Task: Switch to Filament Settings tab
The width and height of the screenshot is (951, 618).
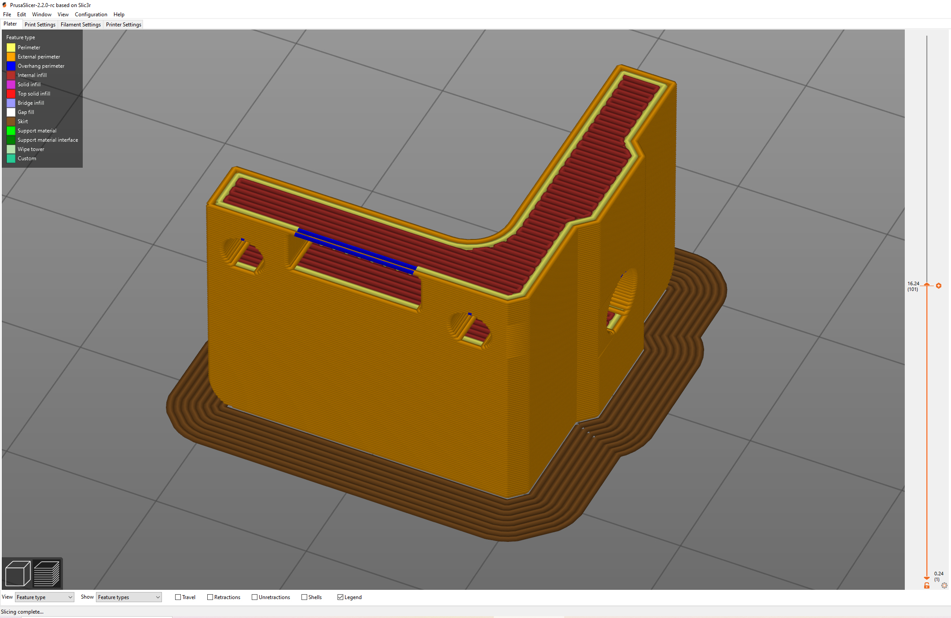Action: pyautogui.click(x=81, y=25)
